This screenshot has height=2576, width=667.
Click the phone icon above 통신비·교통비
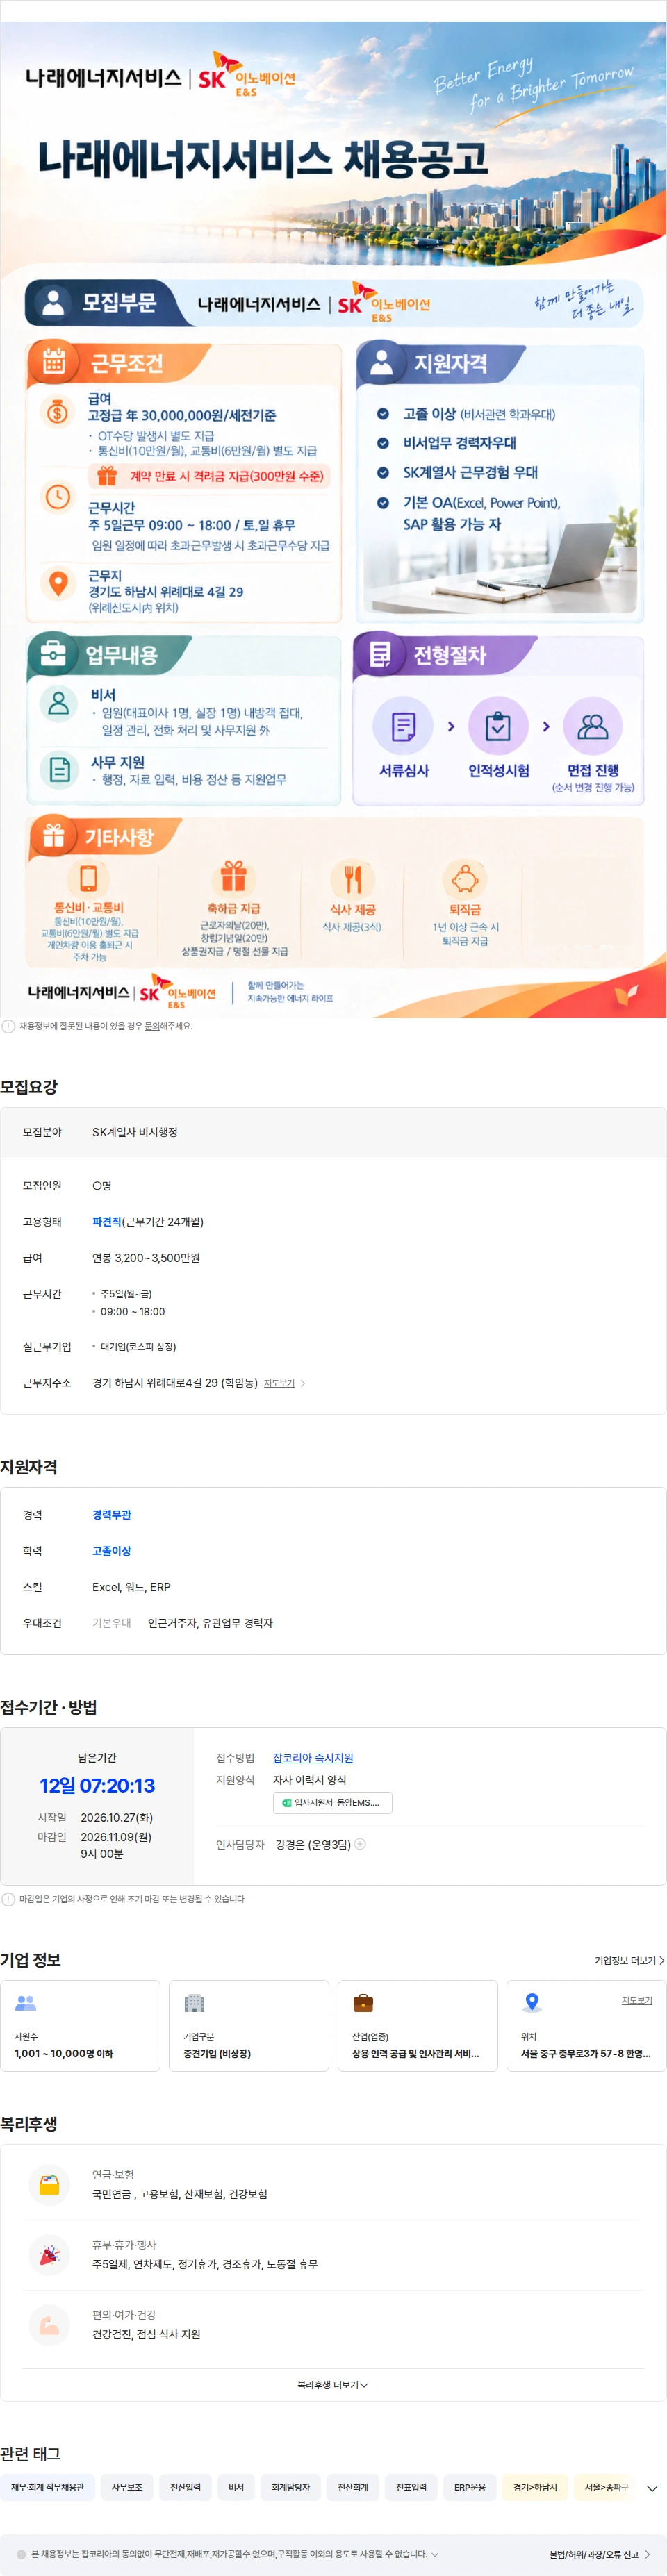point(88,878)
